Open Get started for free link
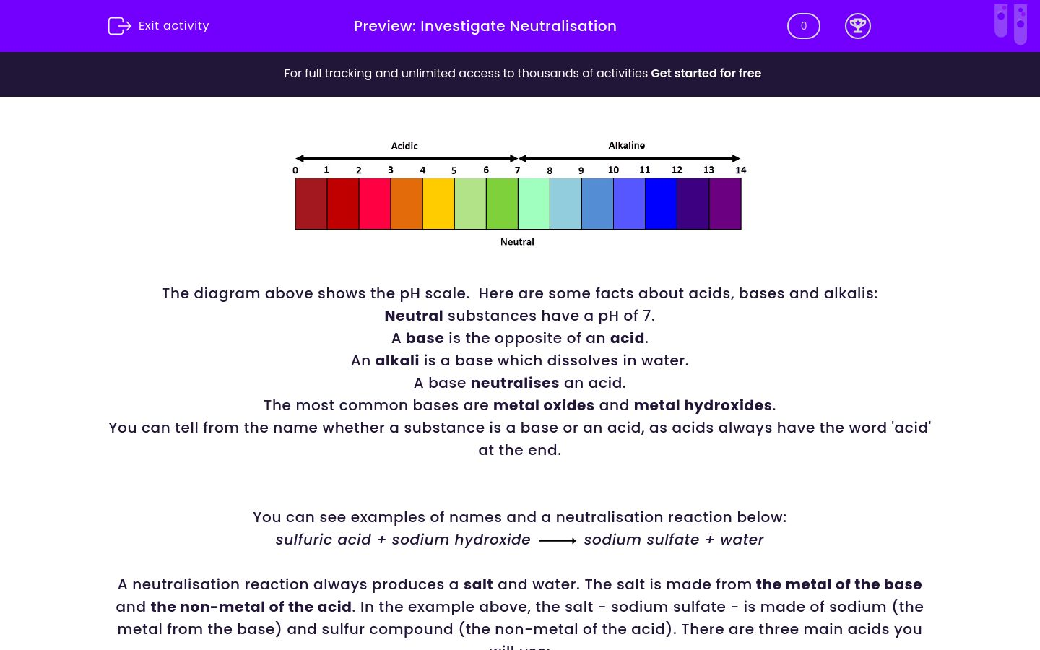 (x=706, y=73)
